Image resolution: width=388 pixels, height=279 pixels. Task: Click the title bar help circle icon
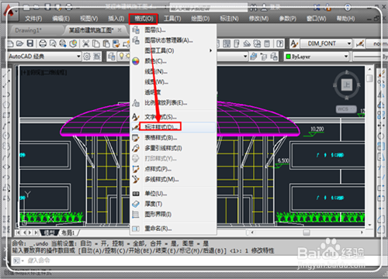coord(348,7)
